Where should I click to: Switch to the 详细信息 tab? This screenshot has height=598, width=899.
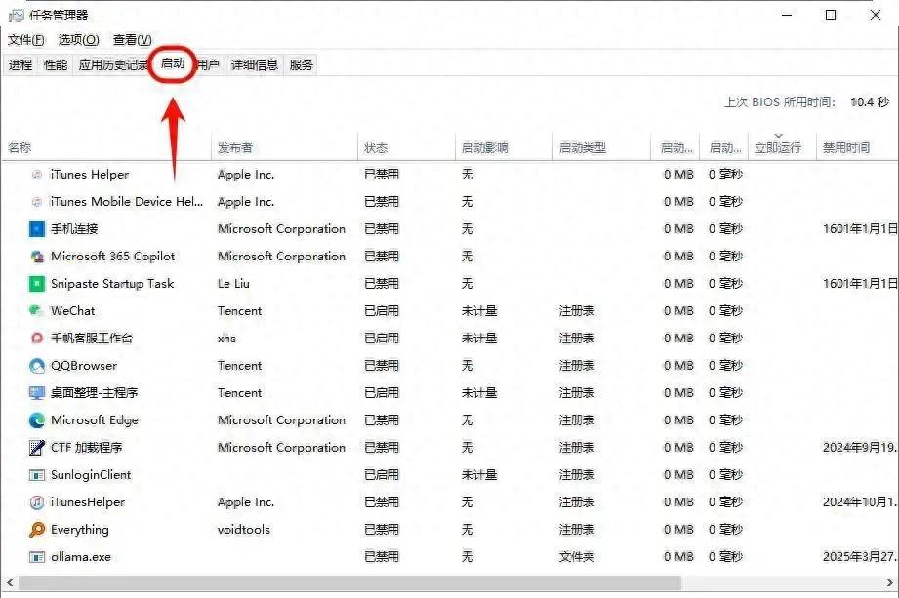pos(254,64)
